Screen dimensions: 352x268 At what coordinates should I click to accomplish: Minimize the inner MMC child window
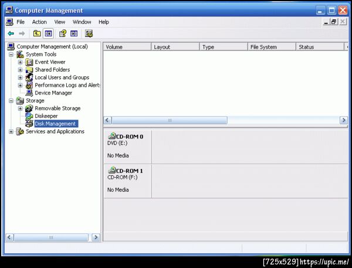(326, 22)
